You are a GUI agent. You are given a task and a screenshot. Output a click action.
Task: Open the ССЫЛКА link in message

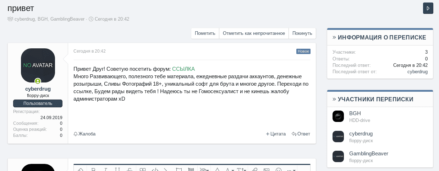[183, 69]
